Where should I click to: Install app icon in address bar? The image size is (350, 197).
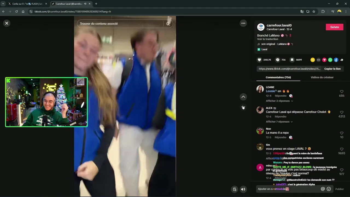308,11
